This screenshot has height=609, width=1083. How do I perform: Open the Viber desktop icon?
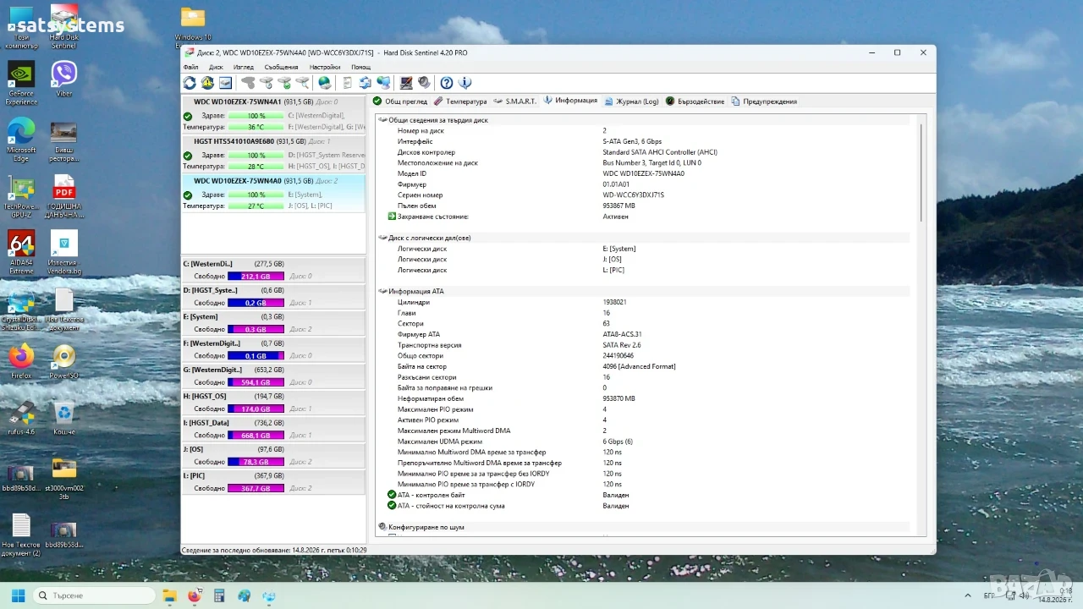pyautogui.click(x=63, y=80)
